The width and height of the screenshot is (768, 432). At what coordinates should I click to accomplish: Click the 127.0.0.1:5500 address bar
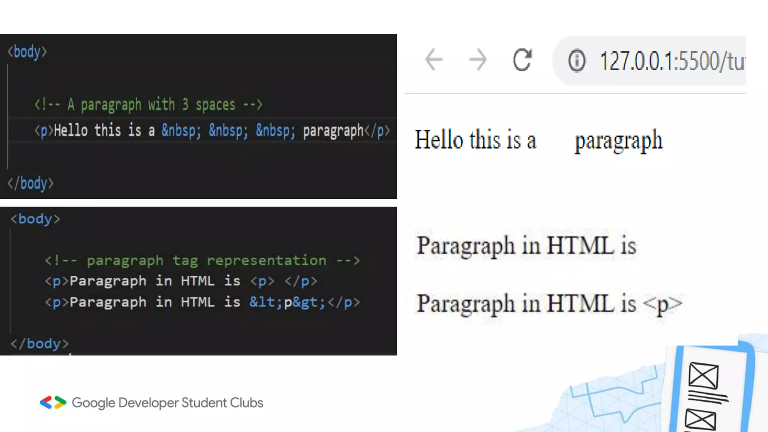671,61
